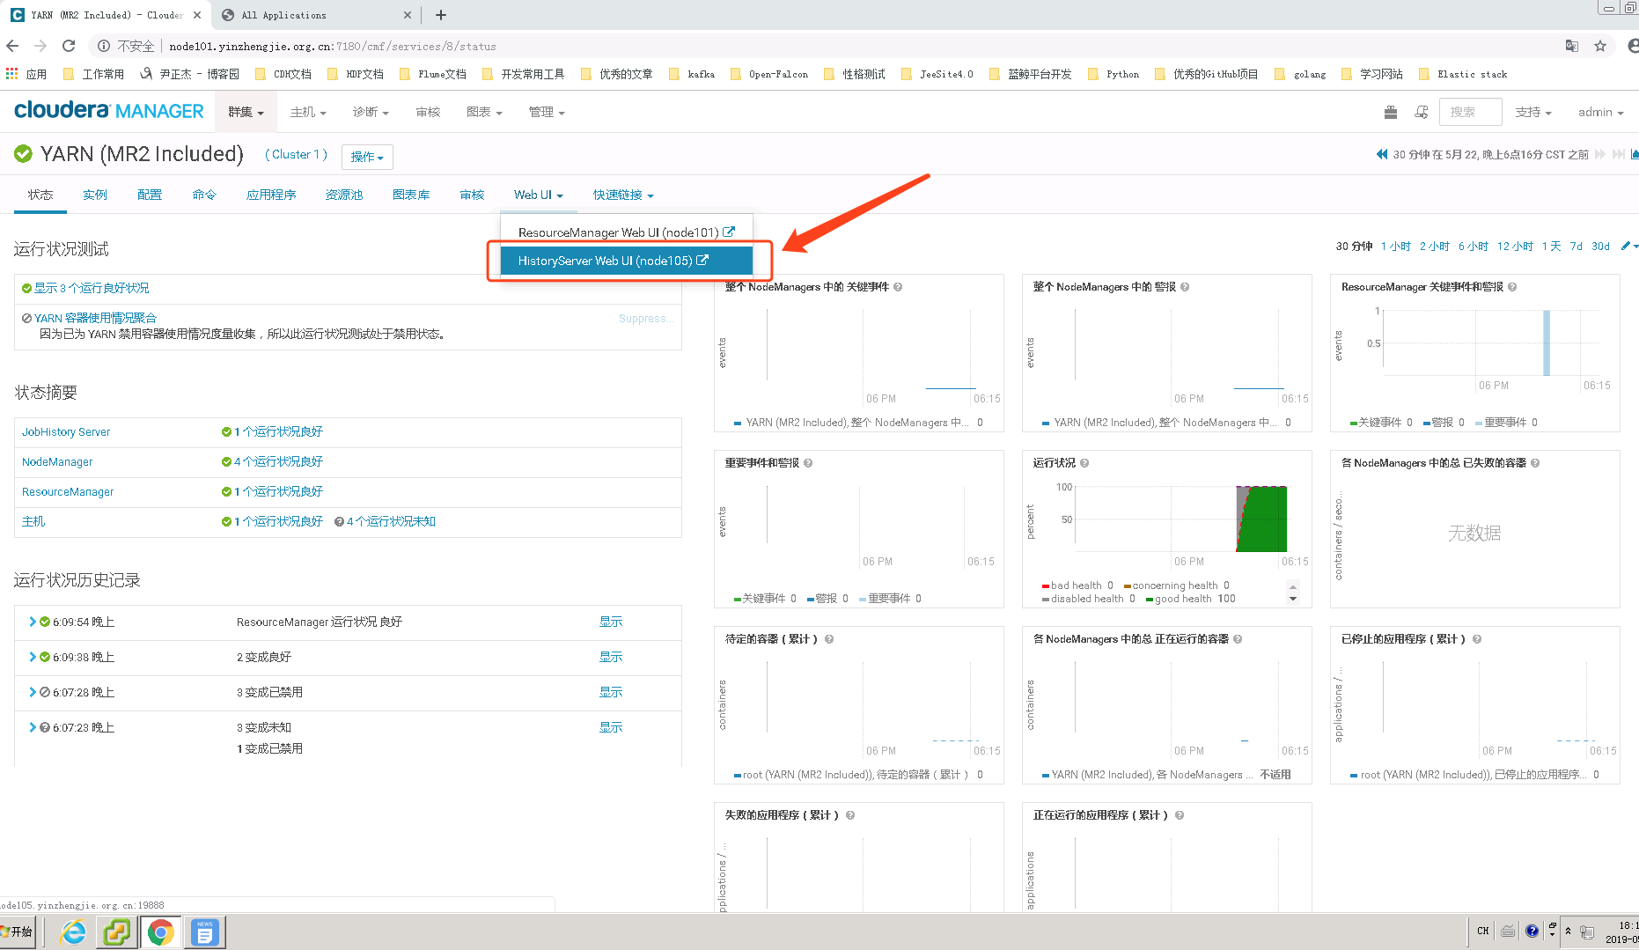Switch to the 实例 instances tab
This screenshot has width=1639, height=950.
(x=95, y=195)
